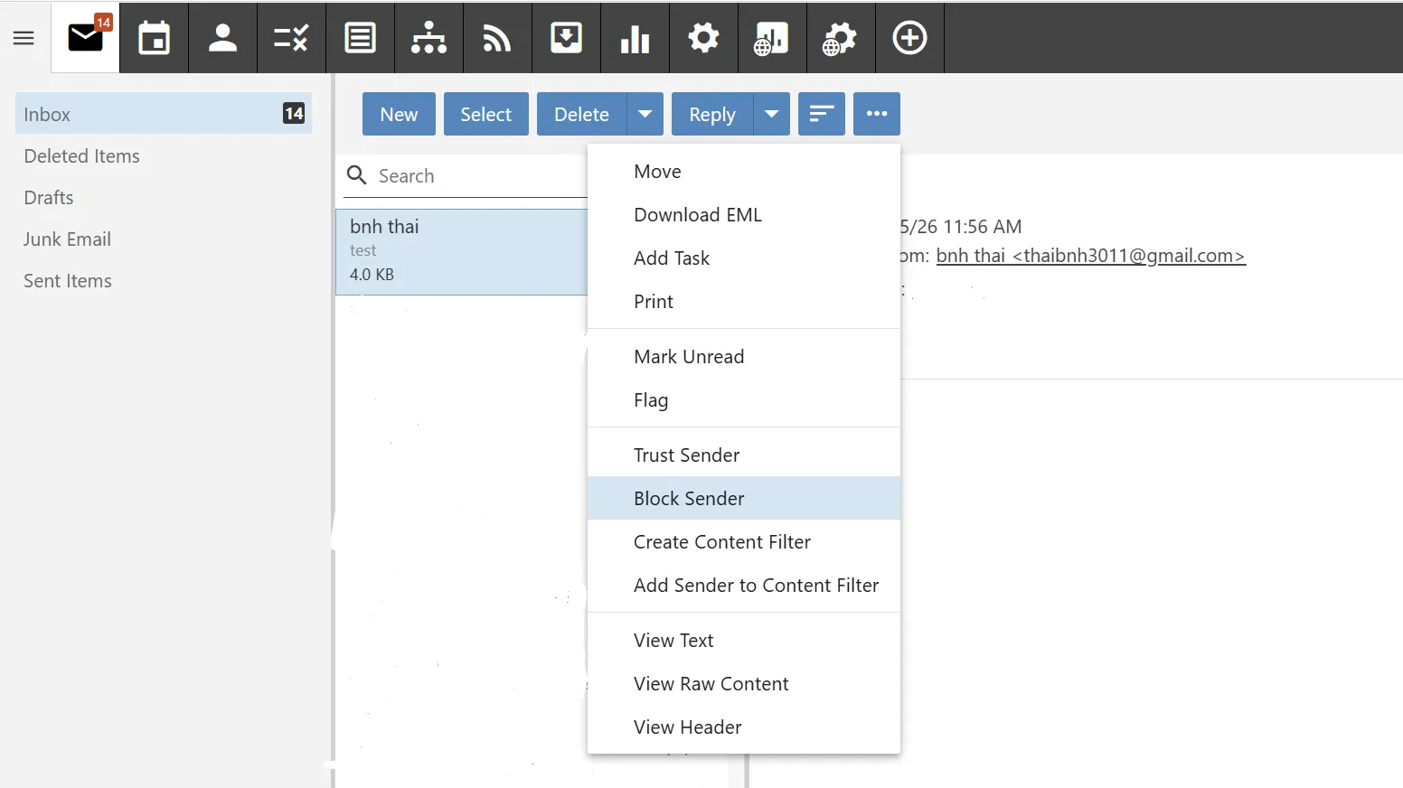1403x788 pixels.
Task: Open the Deleted Items folder
Action: pyautogui.click(x=164, y=156)
